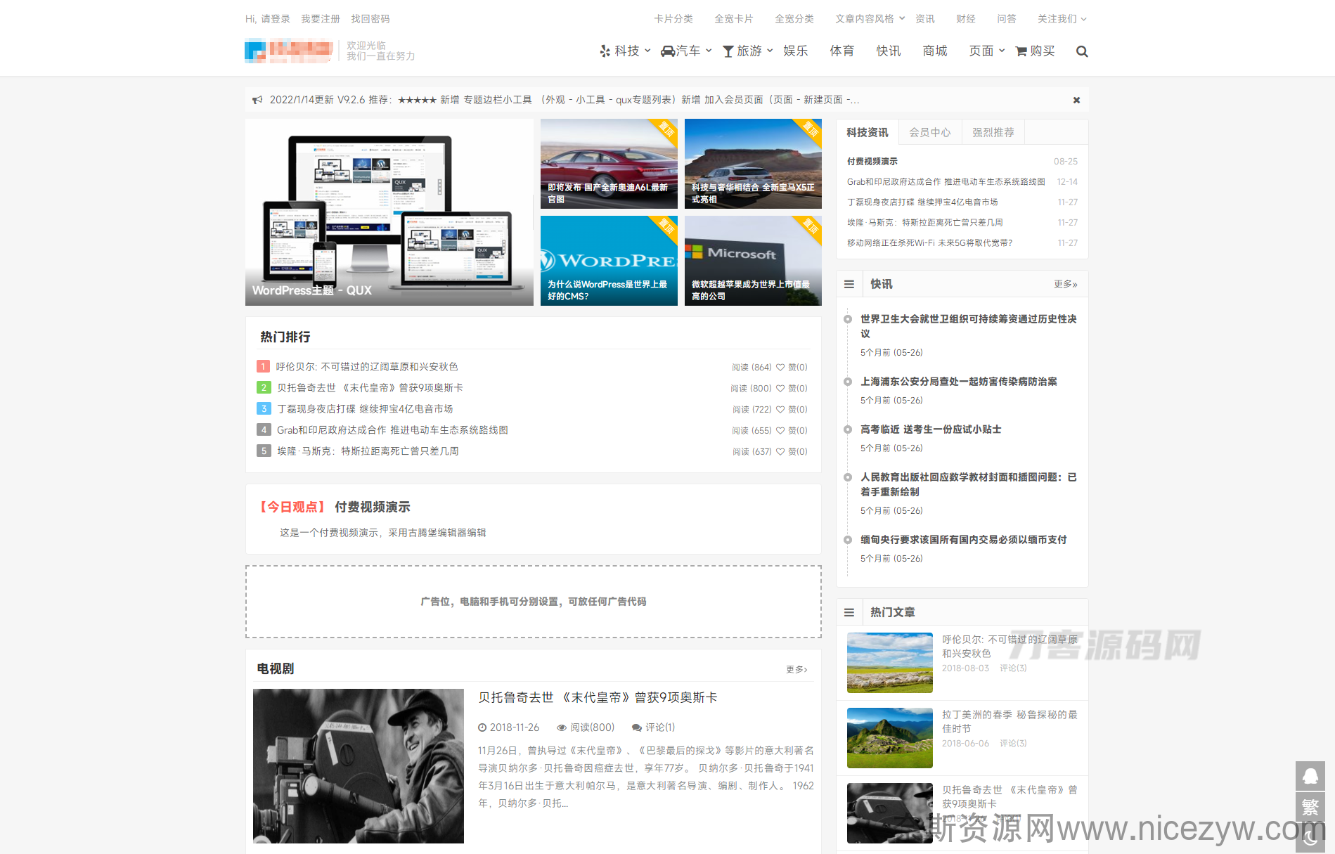
Task: Click the 请登录 login link
Action: 276,19
